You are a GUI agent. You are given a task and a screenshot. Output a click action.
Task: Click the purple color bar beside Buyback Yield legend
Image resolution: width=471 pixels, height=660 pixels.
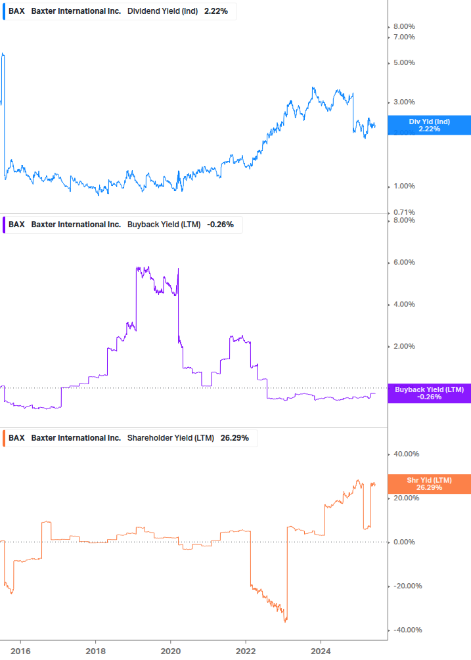[x=4, y=225]
